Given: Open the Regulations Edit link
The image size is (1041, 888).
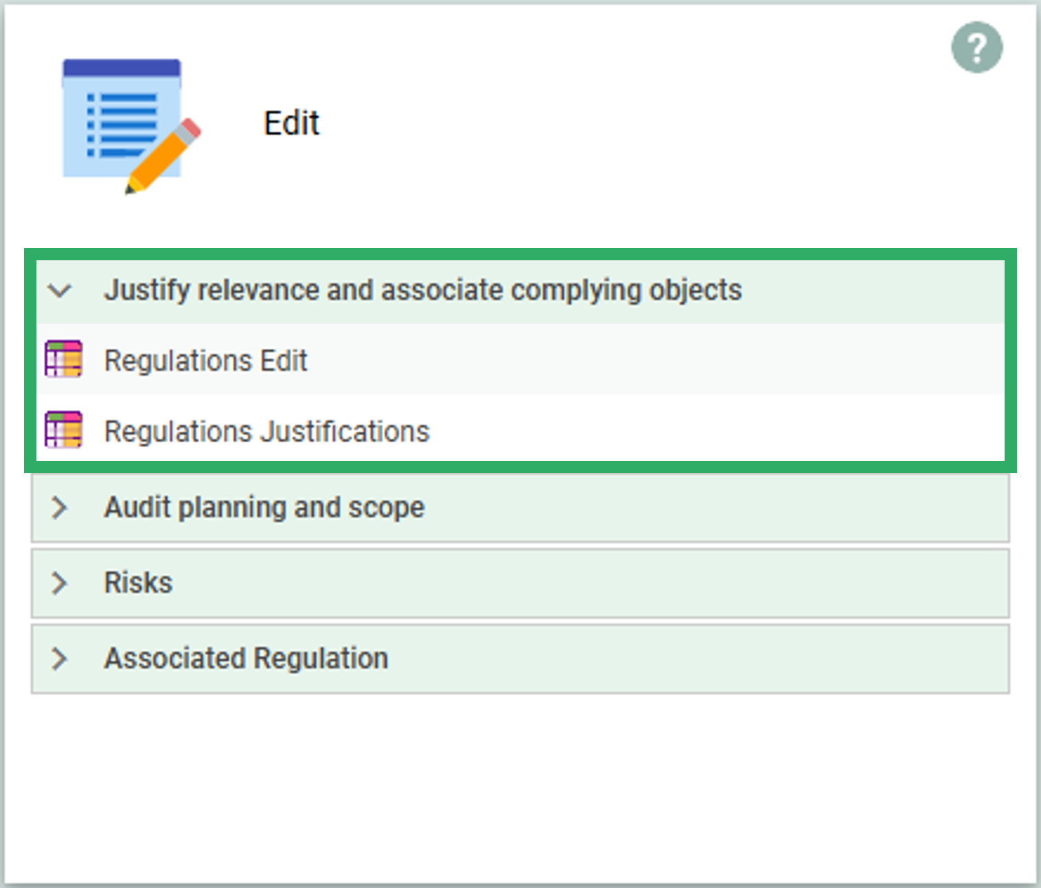Looking at the screenshot, I should (205, 361).
